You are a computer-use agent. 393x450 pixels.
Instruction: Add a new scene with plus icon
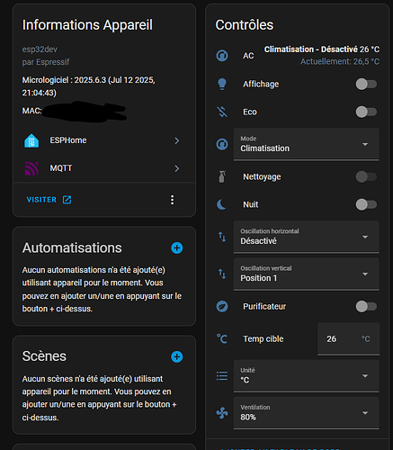[177, 356]
